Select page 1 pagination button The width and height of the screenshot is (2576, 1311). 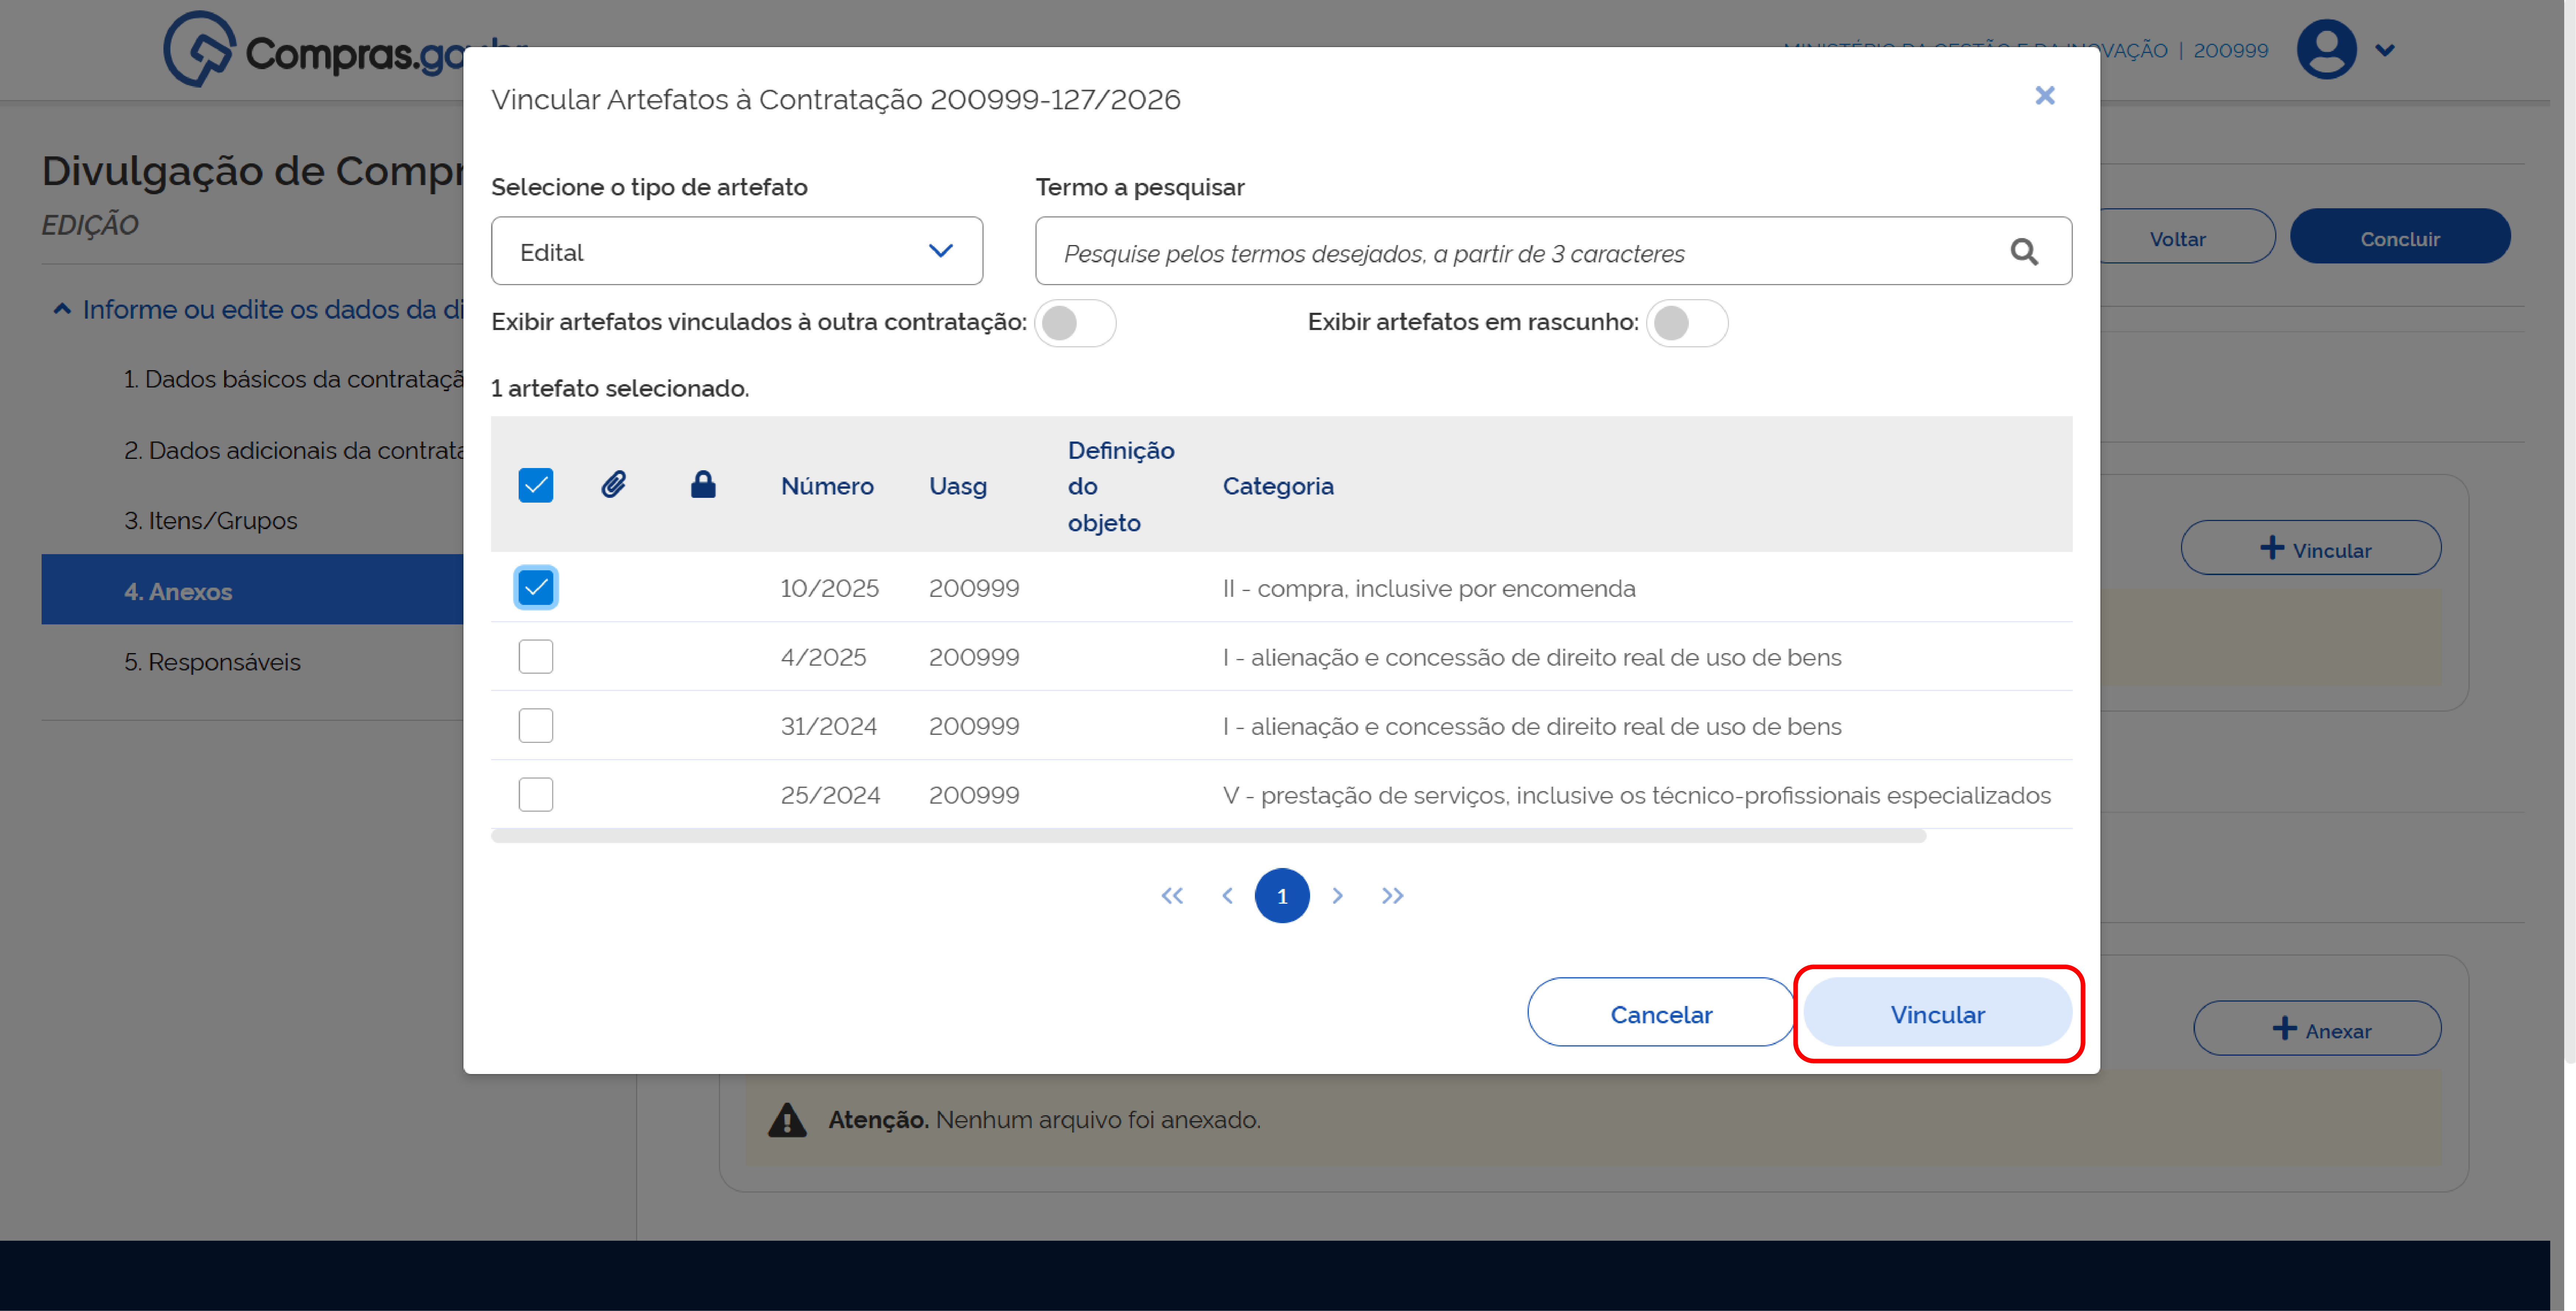1282,895
